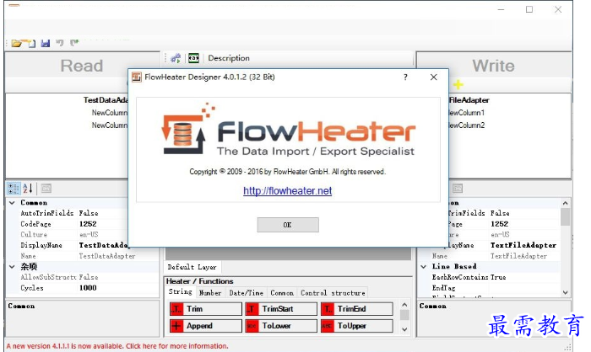Viewport: 591px width, 352px height.
Task: Click the Append heater plus icon
Action: pos(176,326)
